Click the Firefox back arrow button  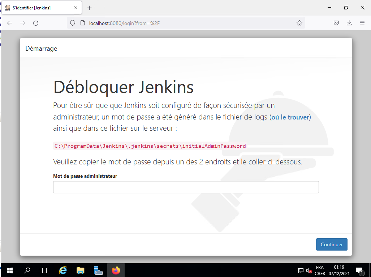pos(10,23)
